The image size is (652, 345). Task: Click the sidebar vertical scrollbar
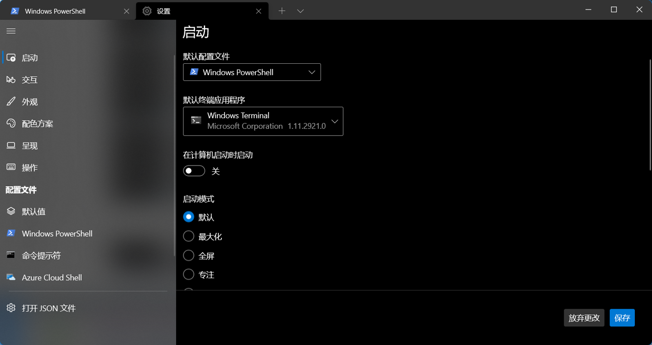pyautogui.click(x=175, y=156)
